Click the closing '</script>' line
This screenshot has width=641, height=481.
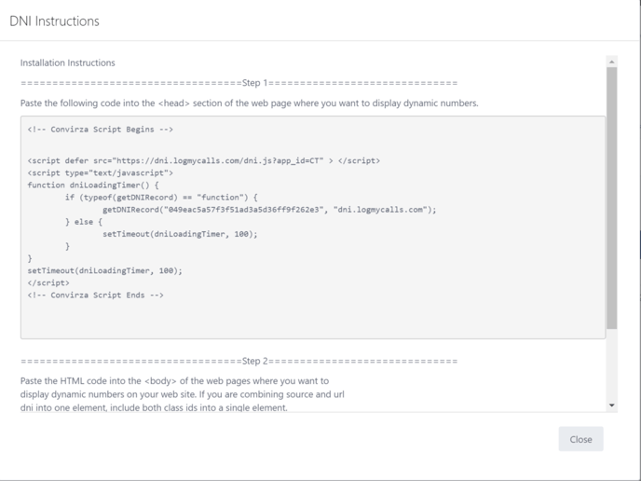[x=48, y=283]
